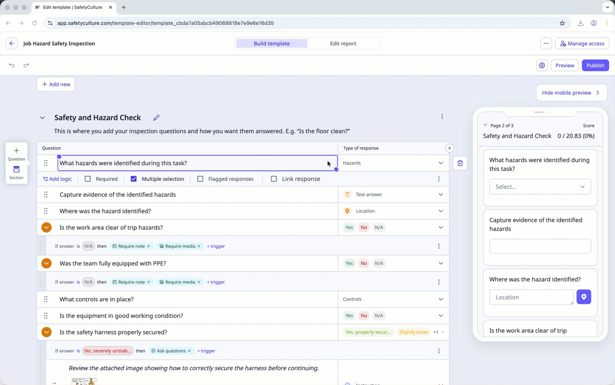
Task: Add a Section from the side toolbar
Action: click(16, 173)
